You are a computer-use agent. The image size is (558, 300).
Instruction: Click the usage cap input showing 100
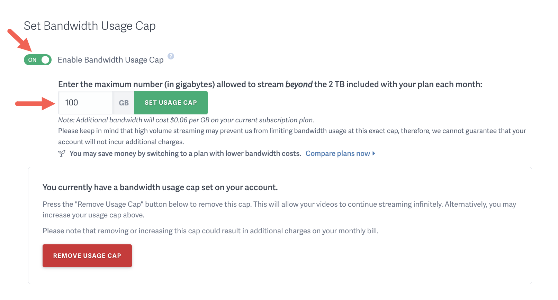pos(85,102)
